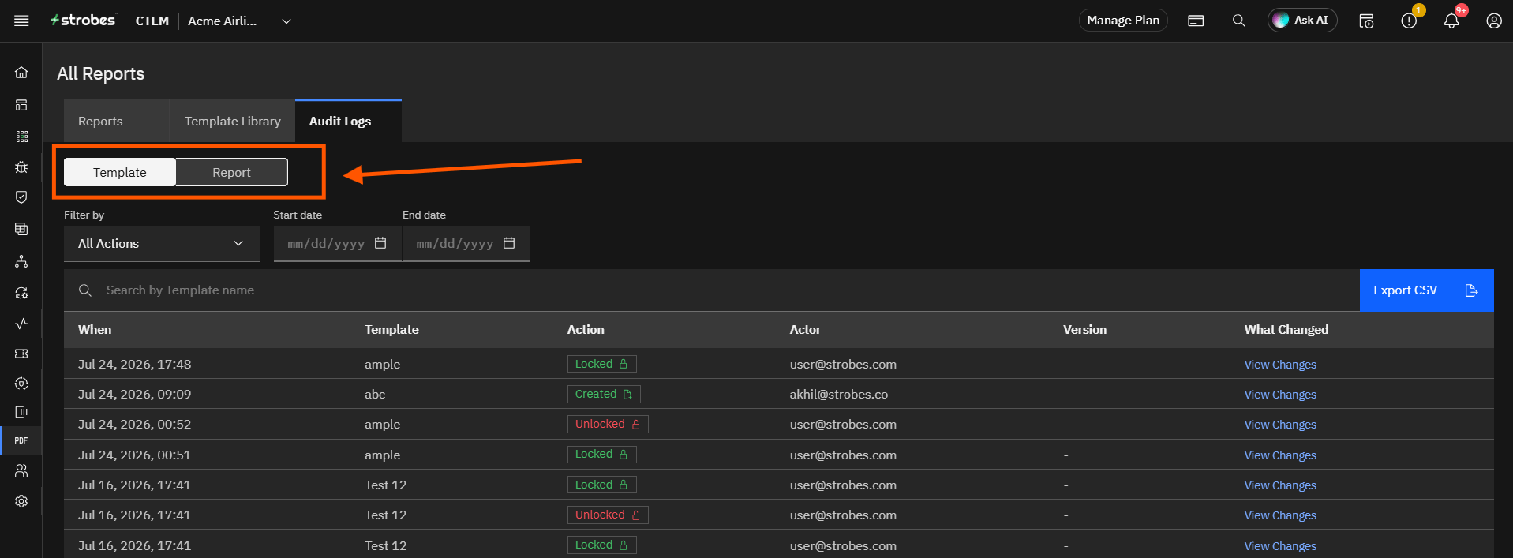Click the Ask AI button
Screen dimensions: 1513x558
coord(1302,21)
